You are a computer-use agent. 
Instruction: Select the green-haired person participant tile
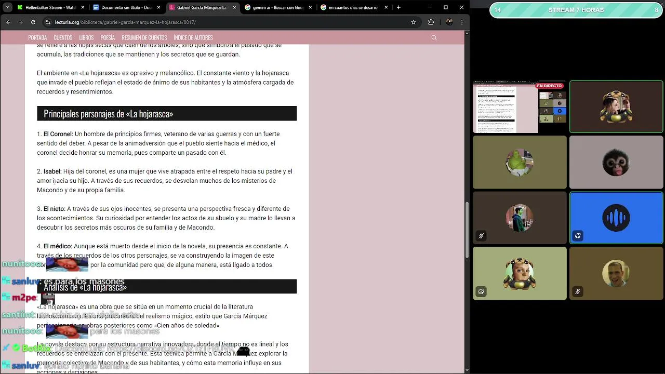click(520, 218)
